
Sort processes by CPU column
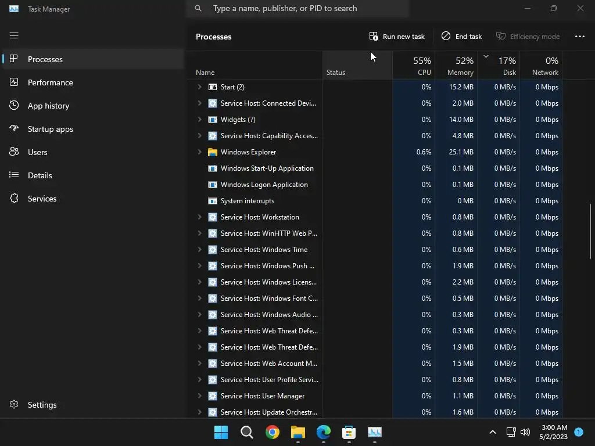(x=414, y=65)
